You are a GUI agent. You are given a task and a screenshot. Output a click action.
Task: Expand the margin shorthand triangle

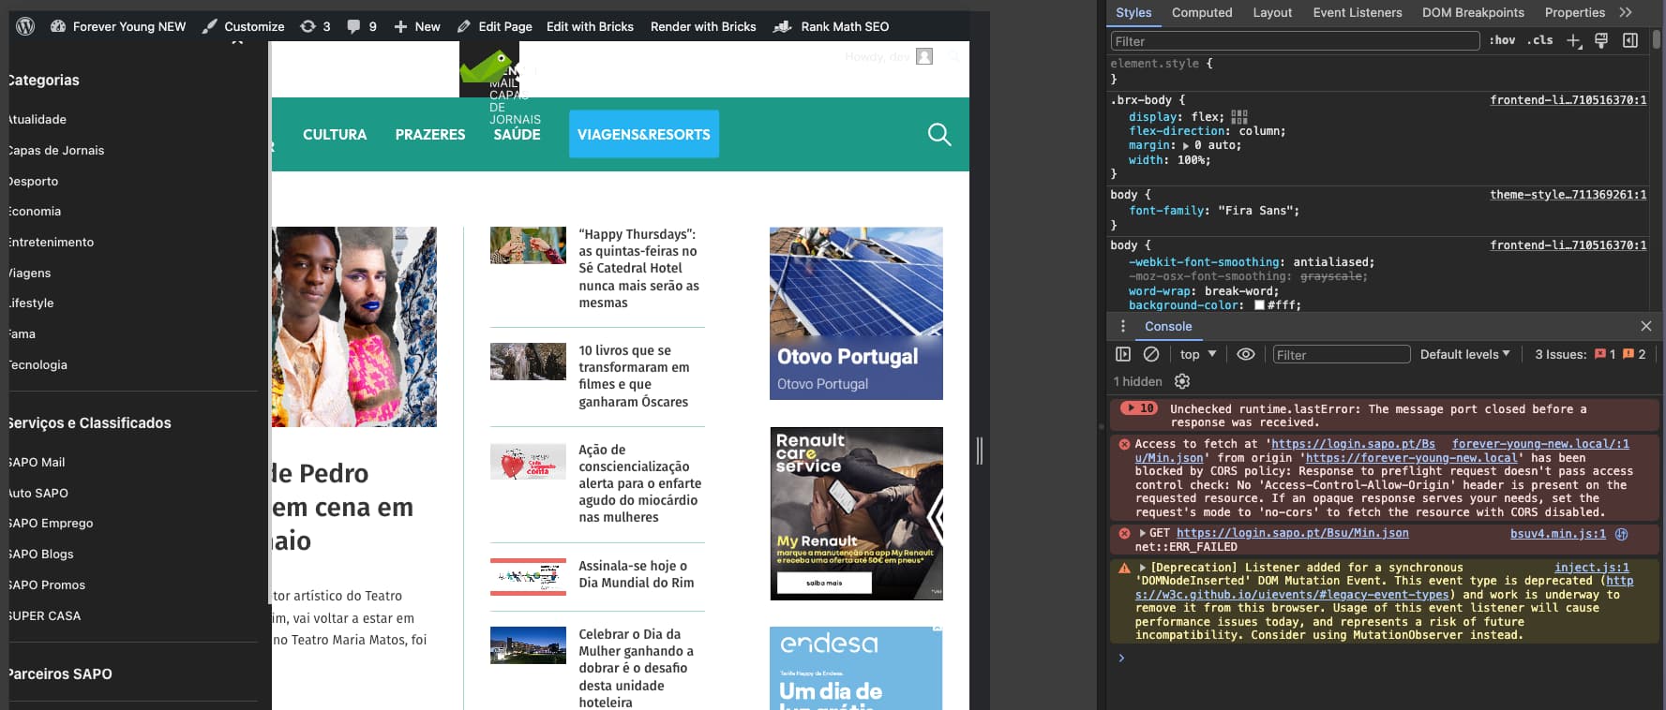click(1186, 145)
